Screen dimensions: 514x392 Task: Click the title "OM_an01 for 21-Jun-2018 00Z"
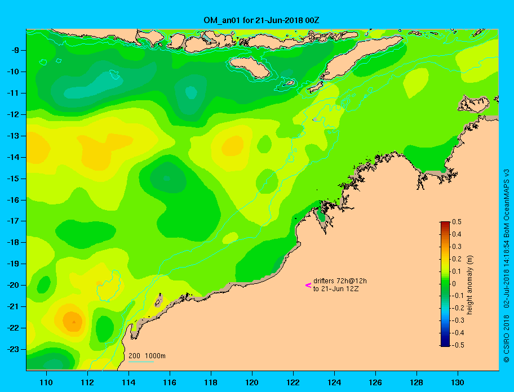pyautogui.click(x=262, y=20)
